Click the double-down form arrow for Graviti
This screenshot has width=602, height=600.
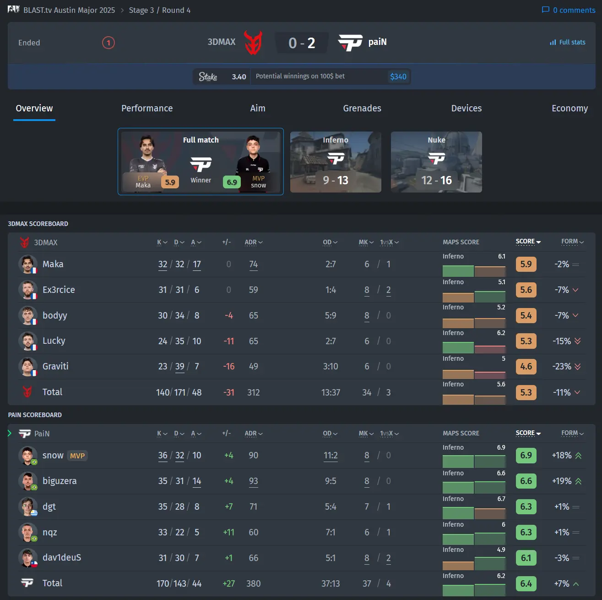(x=577, y=367)
